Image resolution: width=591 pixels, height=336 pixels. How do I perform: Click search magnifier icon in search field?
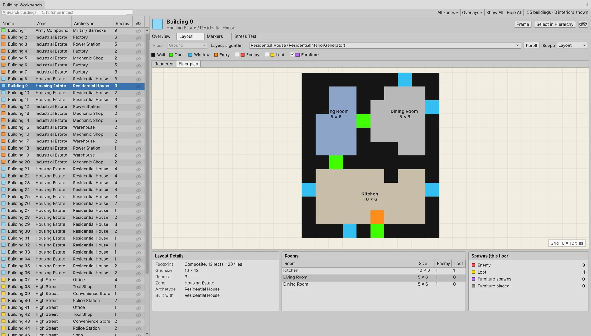pyautogui.click(x=4, y=12)
